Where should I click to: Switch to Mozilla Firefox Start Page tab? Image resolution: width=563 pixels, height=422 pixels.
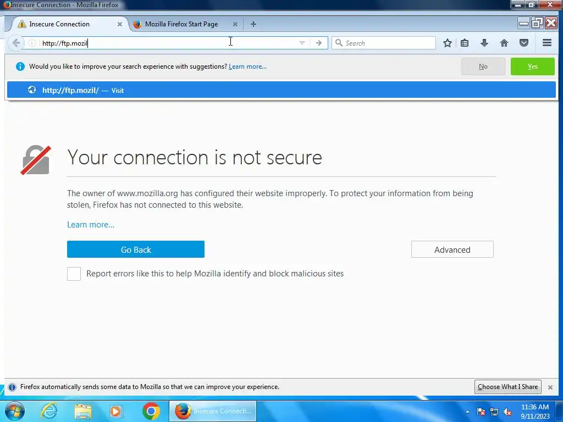pyautogui.click(x=186, y=24)
